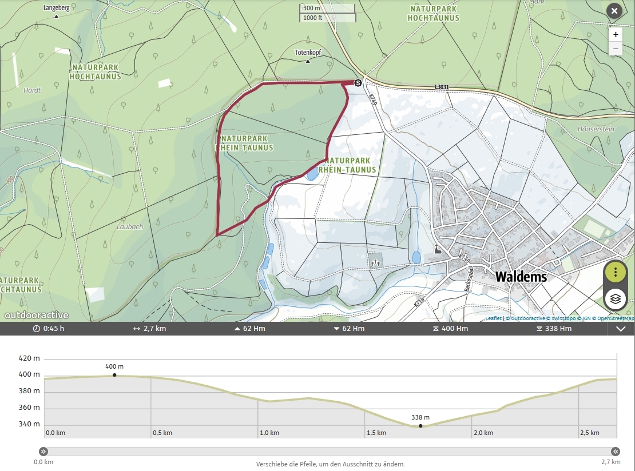The width and height of the screenshot is (635, 471).
Task: Open the map layers selector
Action: coord(615,298)
